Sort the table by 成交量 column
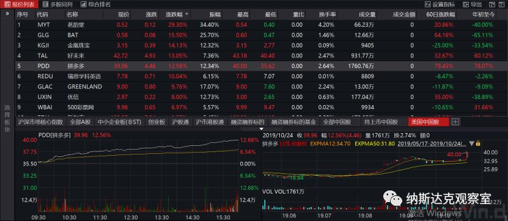Image resolution: width=508 pixels, height=221 pixels. point(367,15)
